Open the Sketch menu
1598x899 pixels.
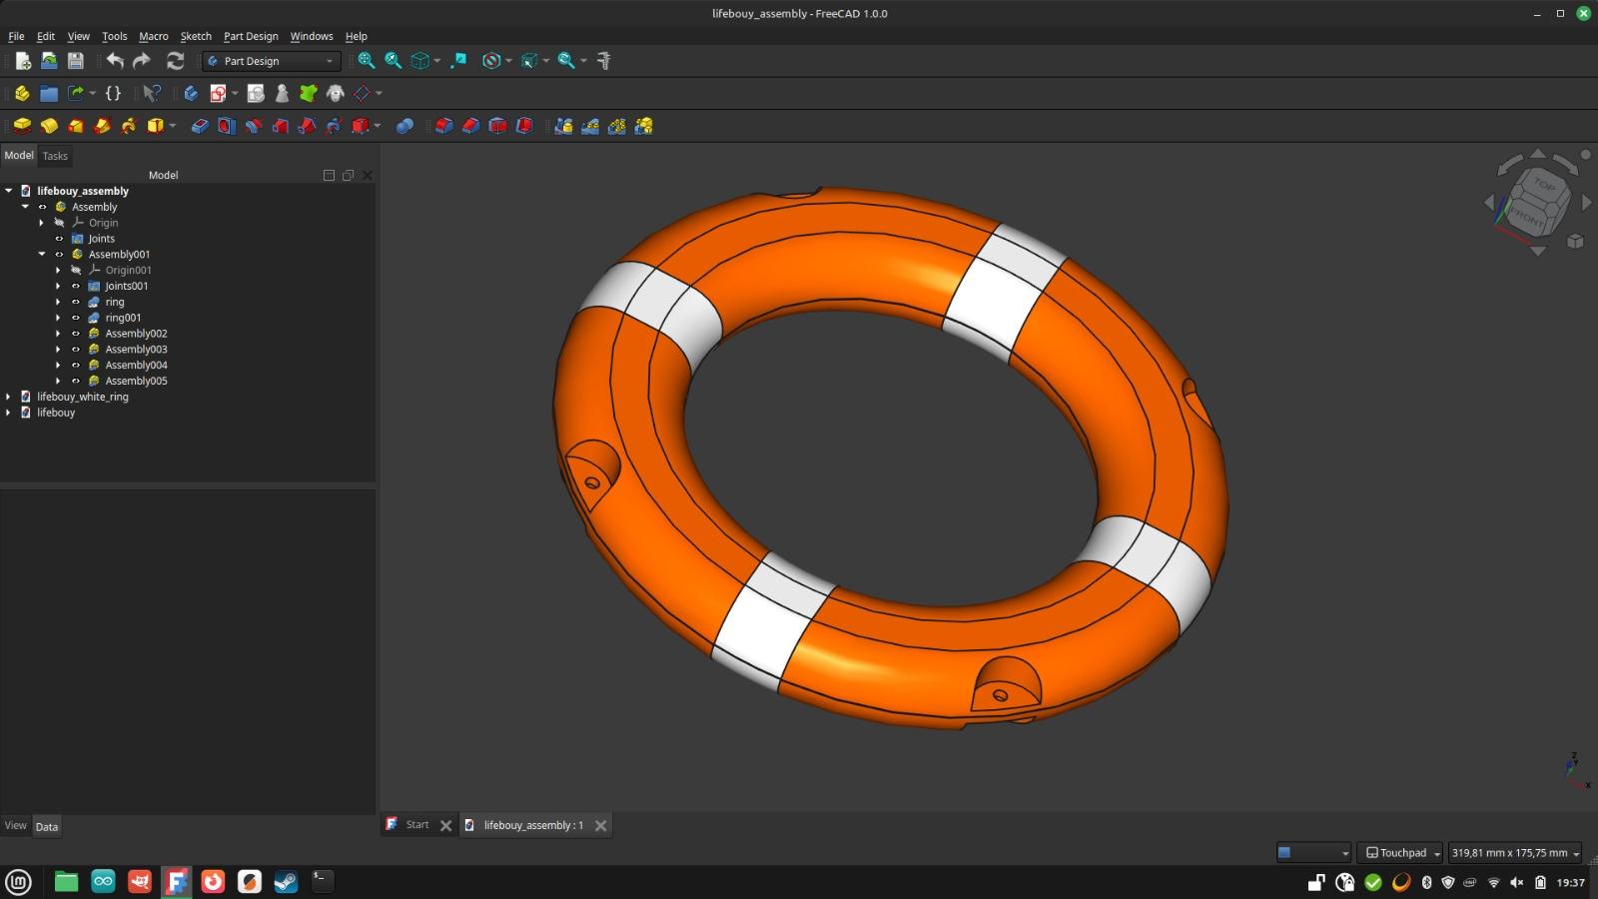pyautogui.click(x=196, y=36)
